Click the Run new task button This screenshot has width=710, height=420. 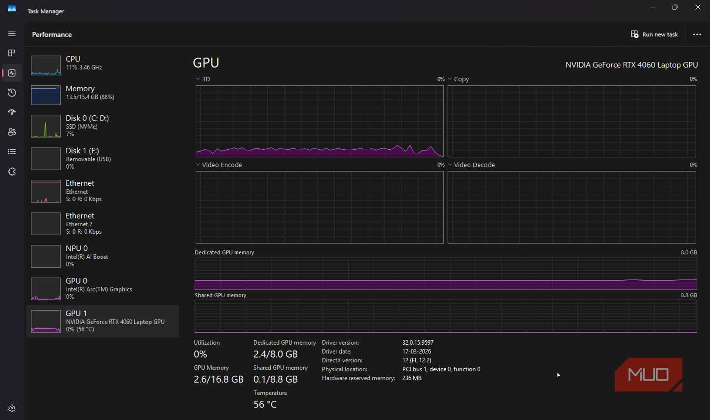(654, 34)
